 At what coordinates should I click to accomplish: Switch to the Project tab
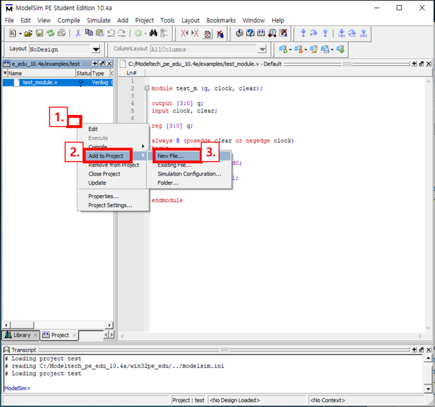click(x=59, y=335)
